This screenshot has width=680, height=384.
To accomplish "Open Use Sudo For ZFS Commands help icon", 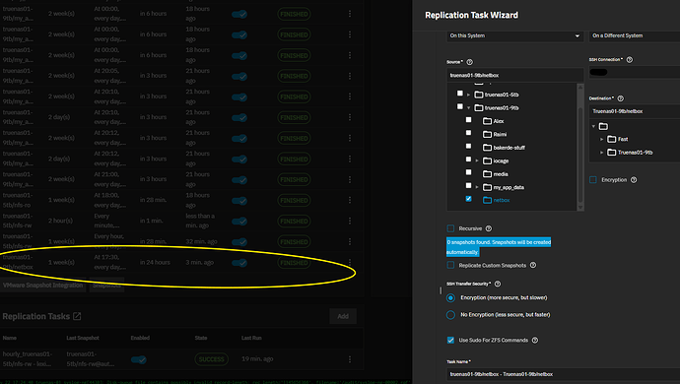I will pyautogui.click(x=535, y=341).
